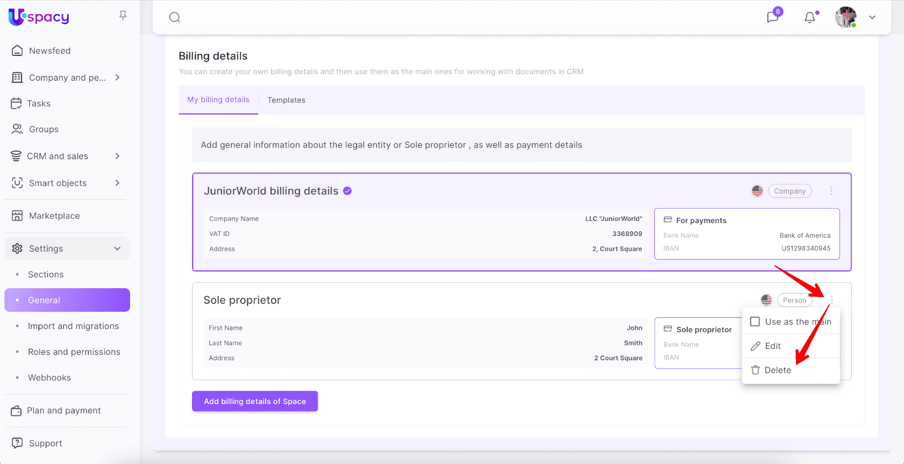The width and height of the screenshot is (904, 464).
Task: Open the chat messages icon
Action: click(x=772, y=17)
